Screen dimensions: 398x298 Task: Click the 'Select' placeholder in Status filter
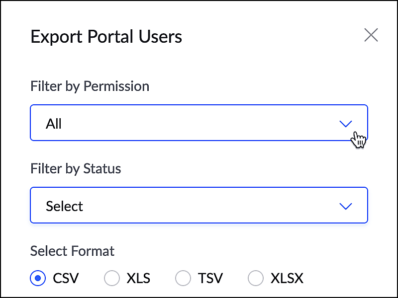click(65, 206)
